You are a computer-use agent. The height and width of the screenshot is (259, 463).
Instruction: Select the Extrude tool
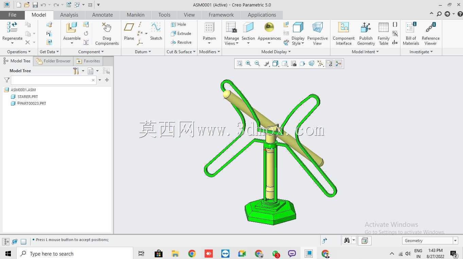pyautogui.click(x=181, y=34)
